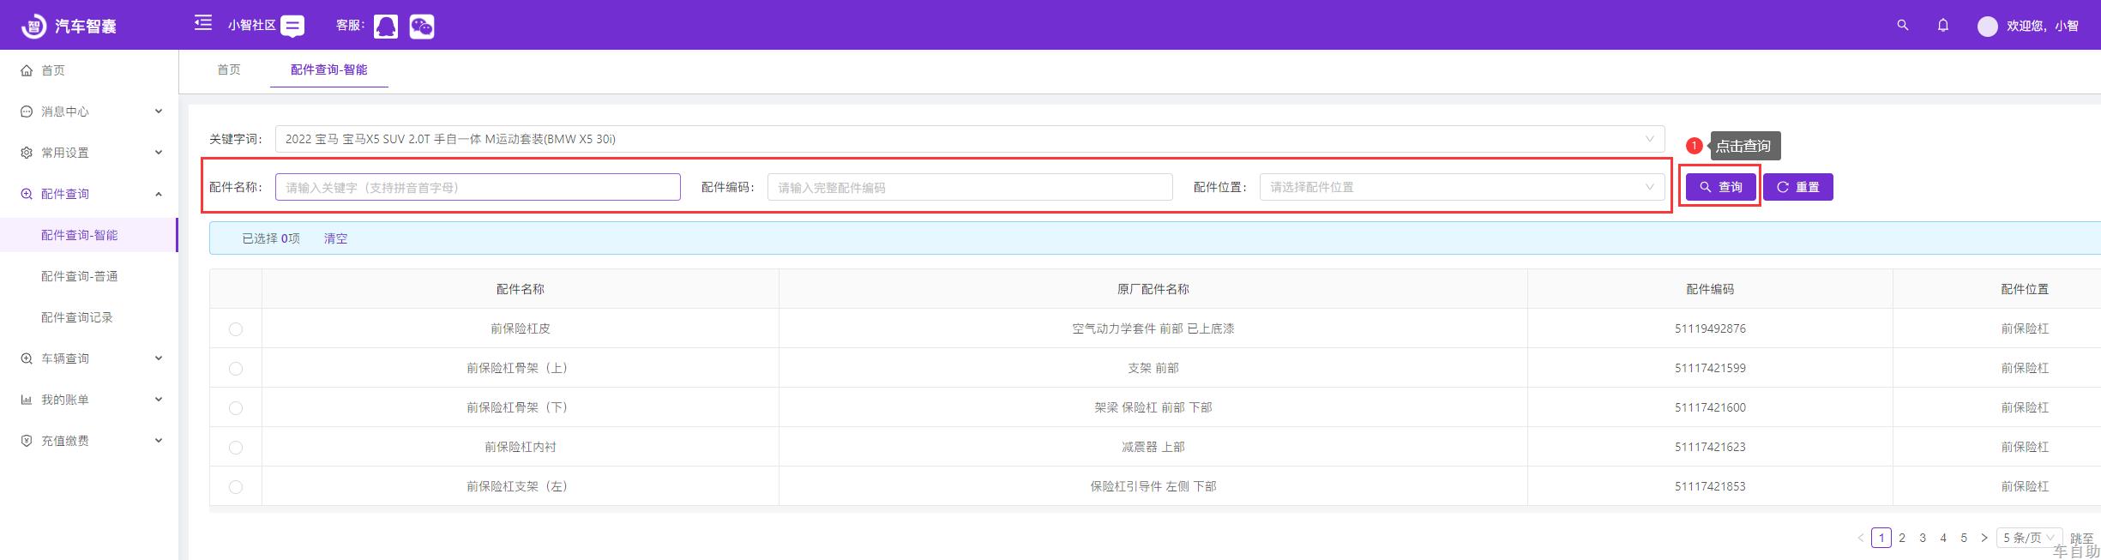
Task: Open the 配件位置 dropdown
Action: point(1462,187)
